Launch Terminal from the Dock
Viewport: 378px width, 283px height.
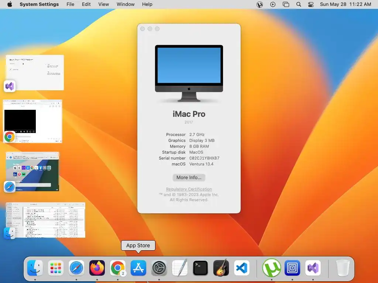tap(200, 268)
